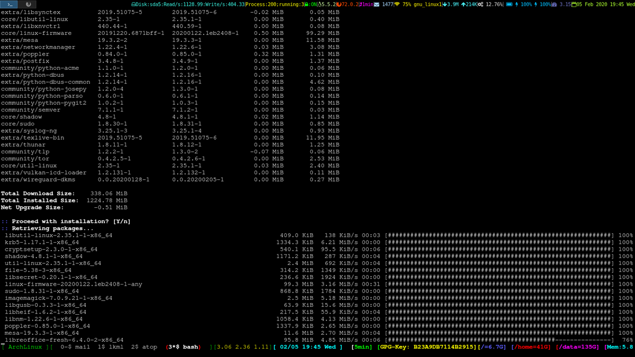Click the community/tlp package name
This screenshot has height=357, width=635.
coord(25,152)
